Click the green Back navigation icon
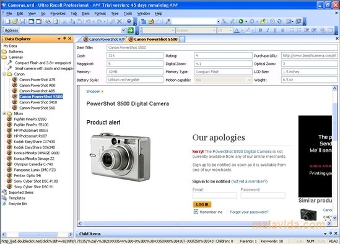Image resolution: width=340 pixels, height=244 pixels. click(x=241, y=21)
